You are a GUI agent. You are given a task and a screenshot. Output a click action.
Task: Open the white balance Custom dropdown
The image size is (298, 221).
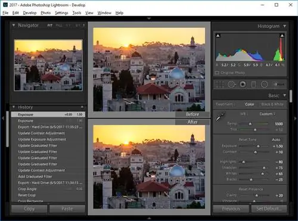click(268, 114)
